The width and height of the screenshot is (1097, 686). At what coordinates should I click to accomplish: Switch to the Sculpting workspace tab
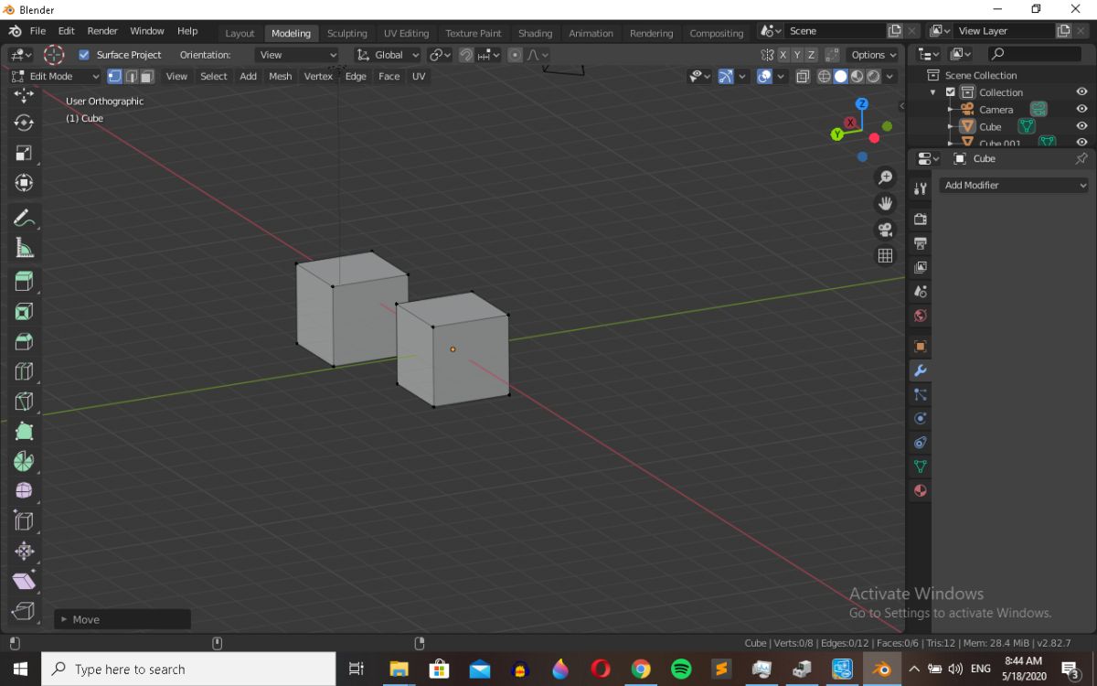(346, 33)
